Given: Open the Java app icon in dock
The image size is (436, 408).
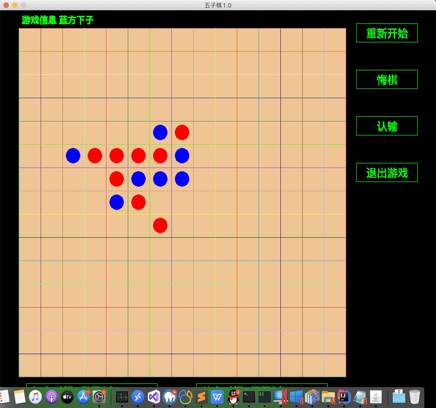Looking at the screenshot, I should pos(376,397).
